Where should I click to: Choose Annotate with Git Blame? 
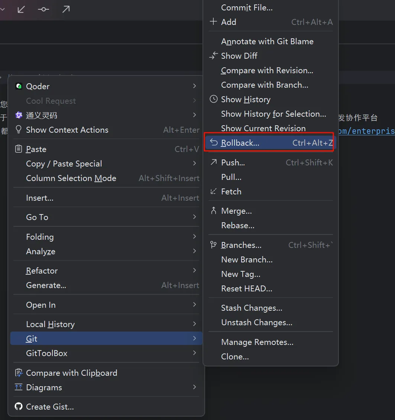(271, 41)
